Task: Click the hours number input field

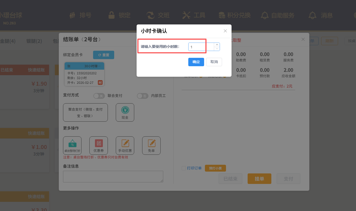Action: [x=201, y=47]
